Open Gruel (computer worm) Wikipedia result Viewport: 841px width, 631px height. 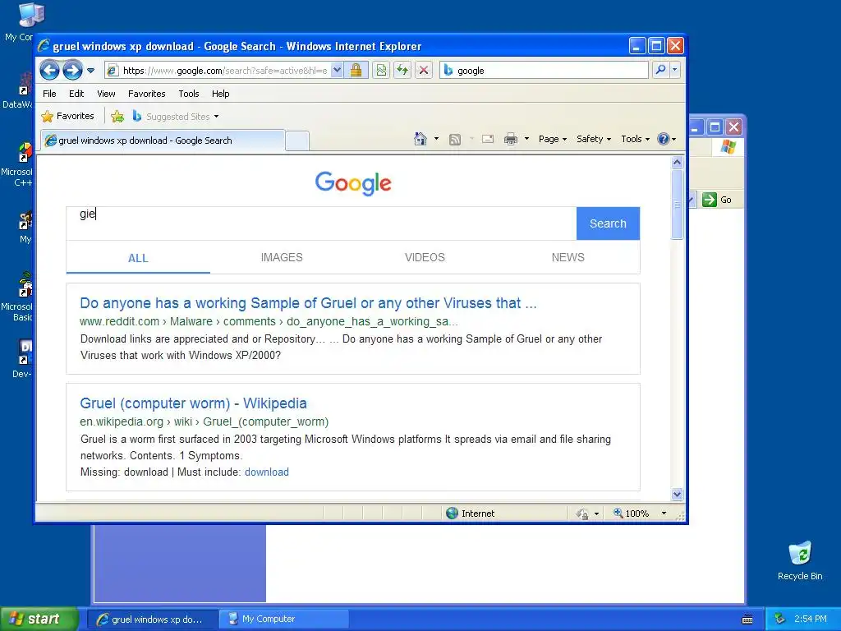pyautogui.click(x=193, y=403)
